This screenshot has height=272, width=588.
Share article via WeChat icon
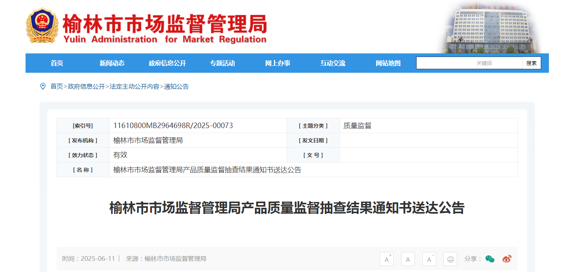coord(490,259)
